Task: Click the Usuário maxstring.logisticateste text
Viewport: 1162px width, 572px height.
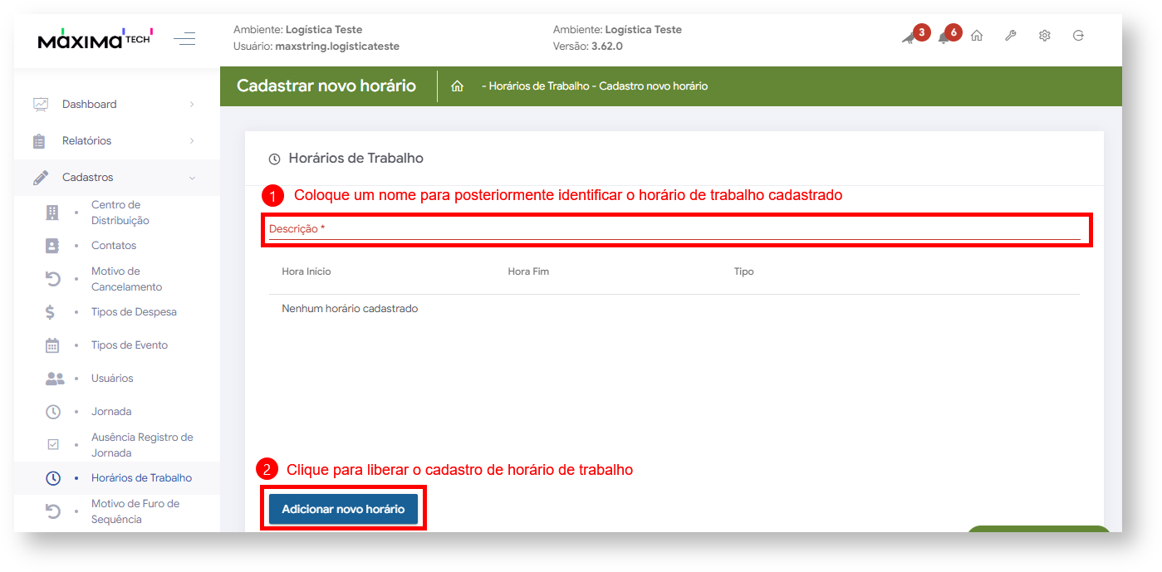Action: (316, 46)
